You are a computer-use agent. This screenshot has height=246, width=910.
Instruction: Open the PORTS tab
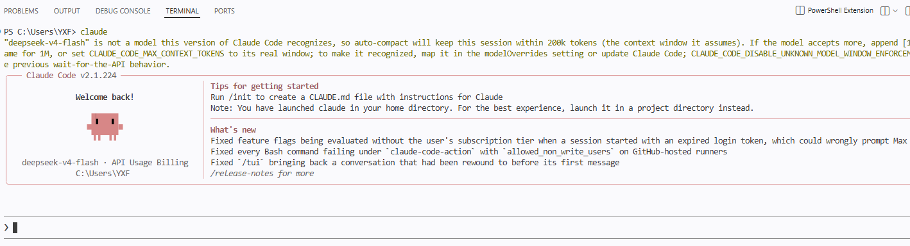[x=224, y=11]
